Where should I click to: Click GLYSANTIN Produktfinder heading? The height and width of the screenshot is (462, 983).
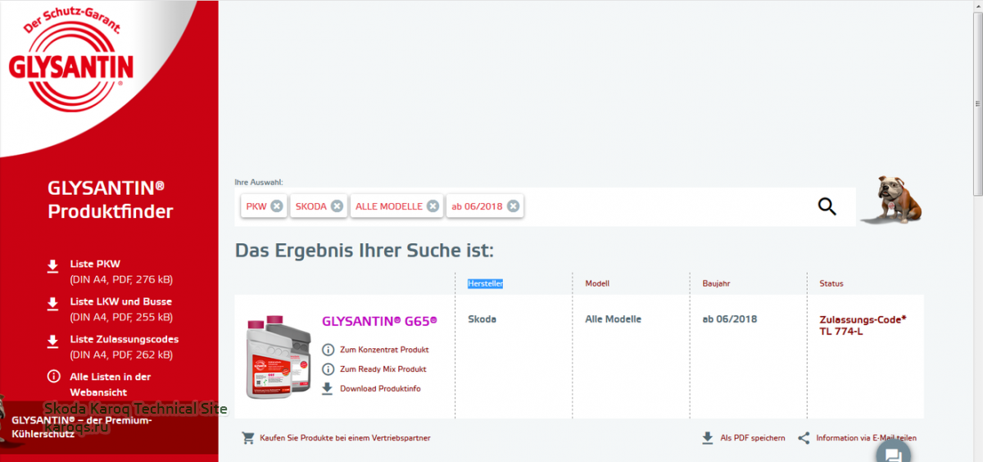click(x=110, y=199)
